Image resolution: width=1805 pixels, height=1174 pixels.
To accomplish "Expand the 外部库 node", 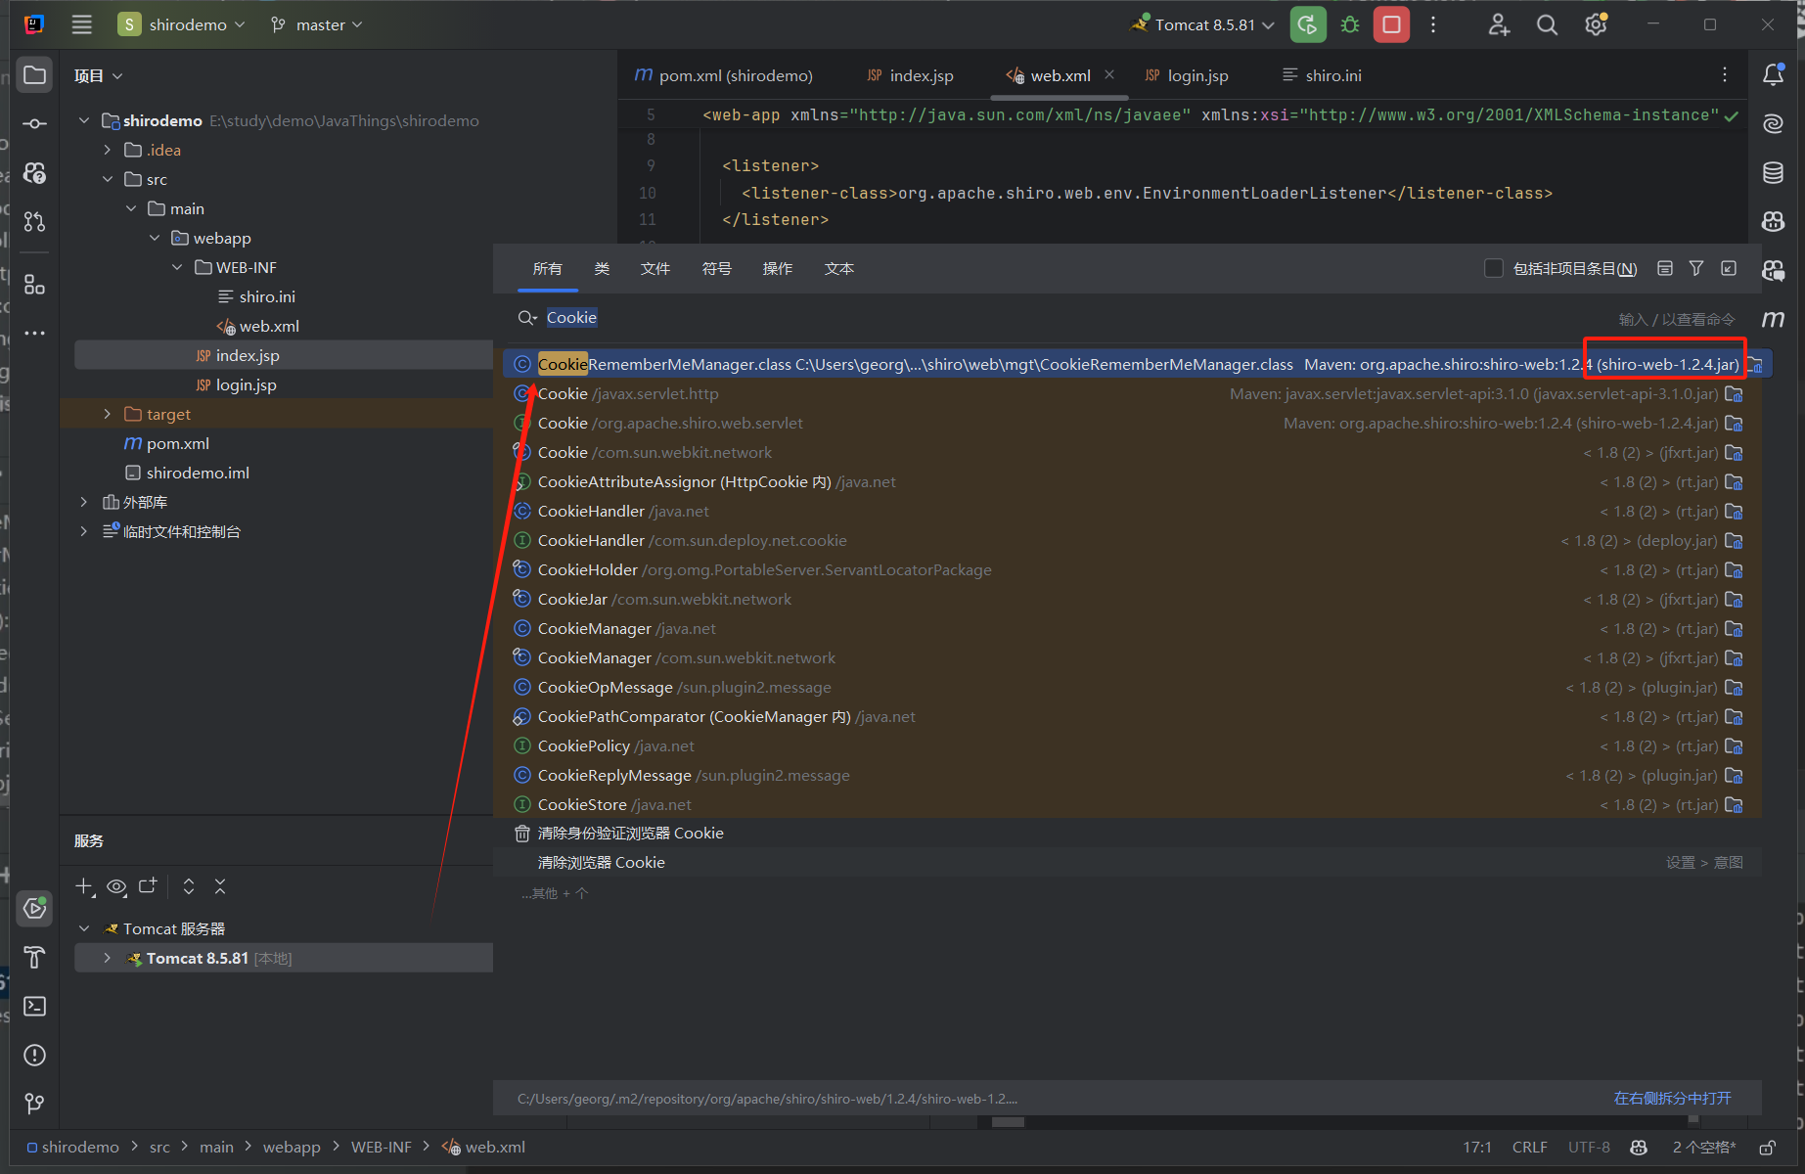I will tap(84, 502).
